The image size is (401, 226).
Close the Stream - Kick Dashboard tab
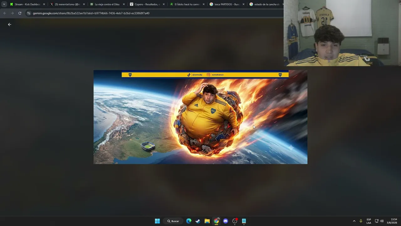[44, 4]
